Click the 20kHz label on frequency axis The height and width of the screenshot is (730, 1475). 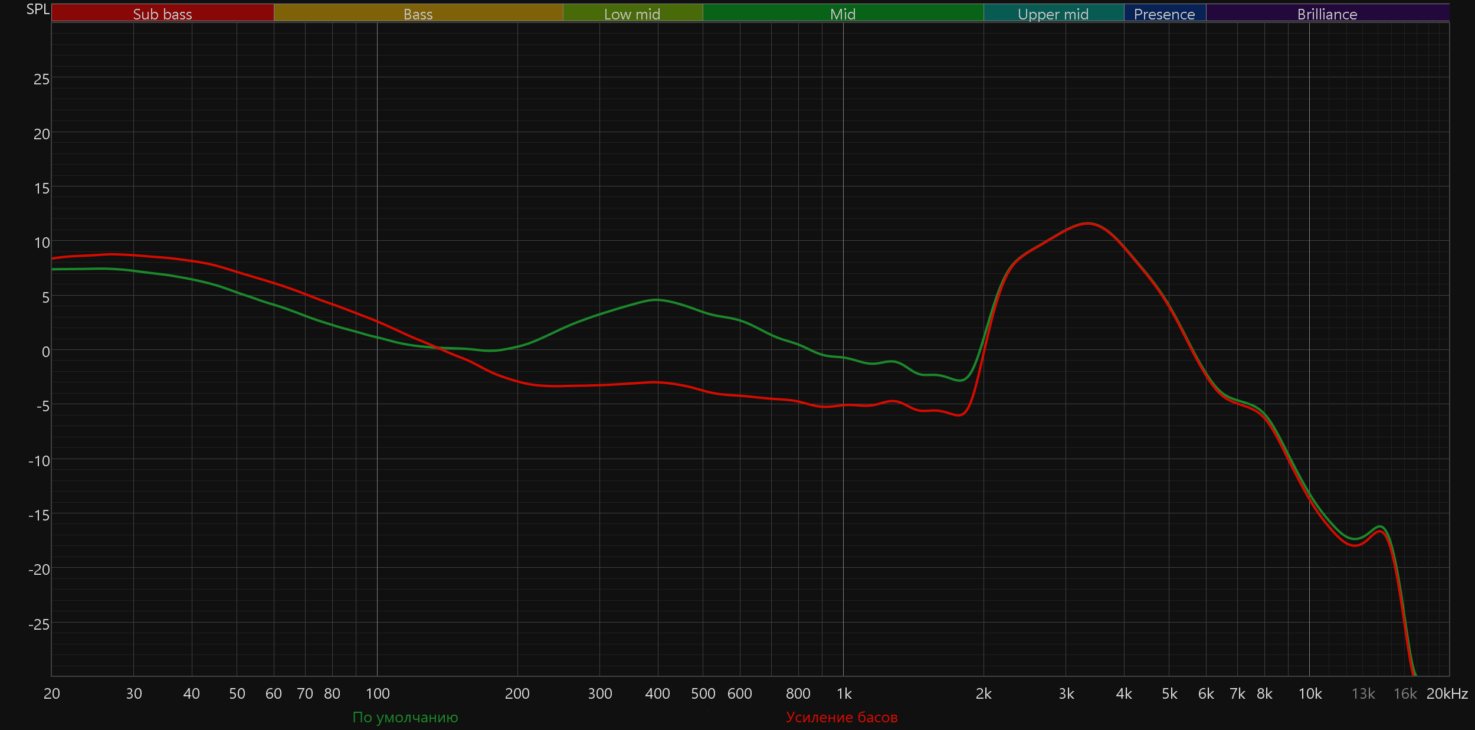[x=1447, y=693]
